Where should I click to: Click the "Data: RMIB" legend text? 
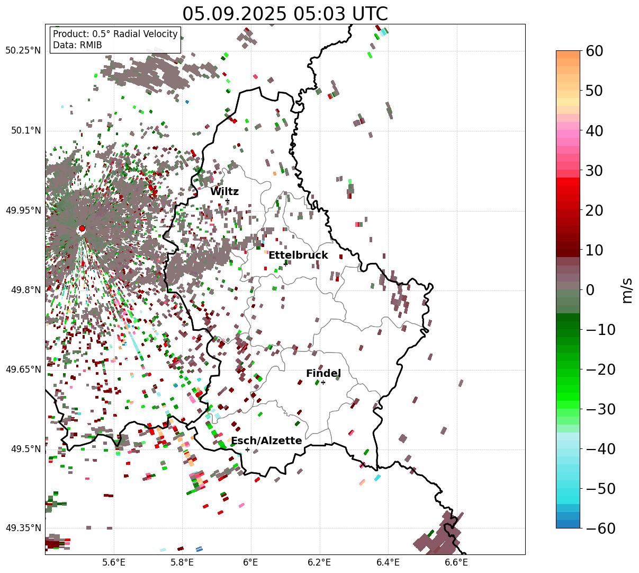pos(77,45)
